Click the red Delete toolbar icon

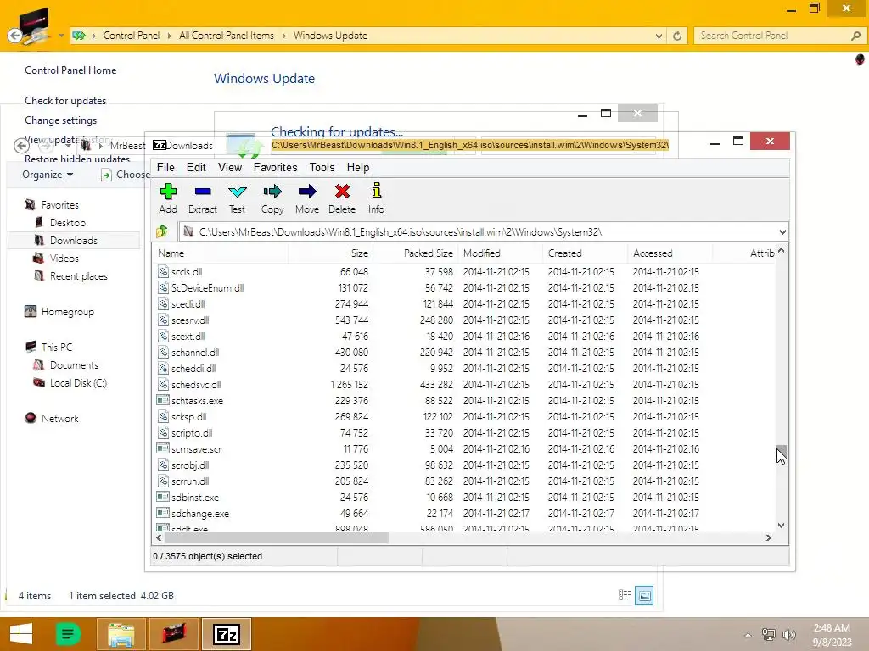point(342,192)
